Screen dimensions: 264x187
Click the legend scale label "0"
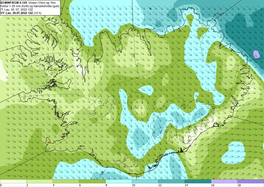pyautogui.click(x=1, y=185)
